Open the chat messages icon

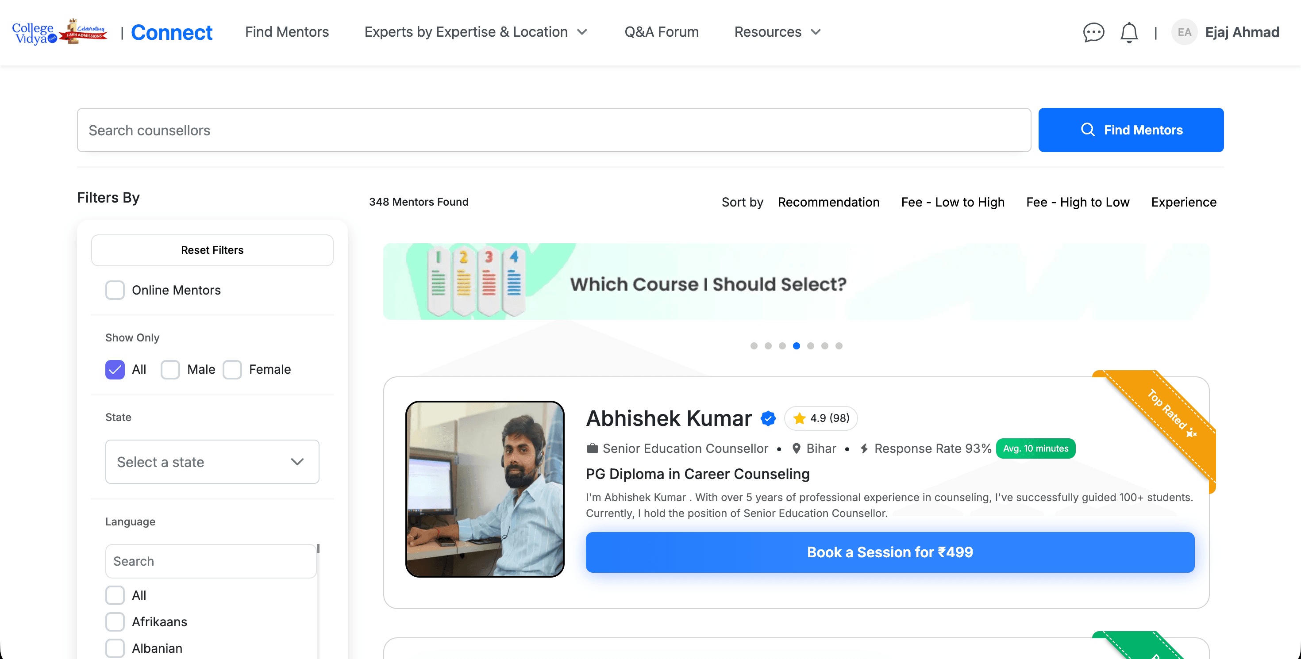[1093, 32]
